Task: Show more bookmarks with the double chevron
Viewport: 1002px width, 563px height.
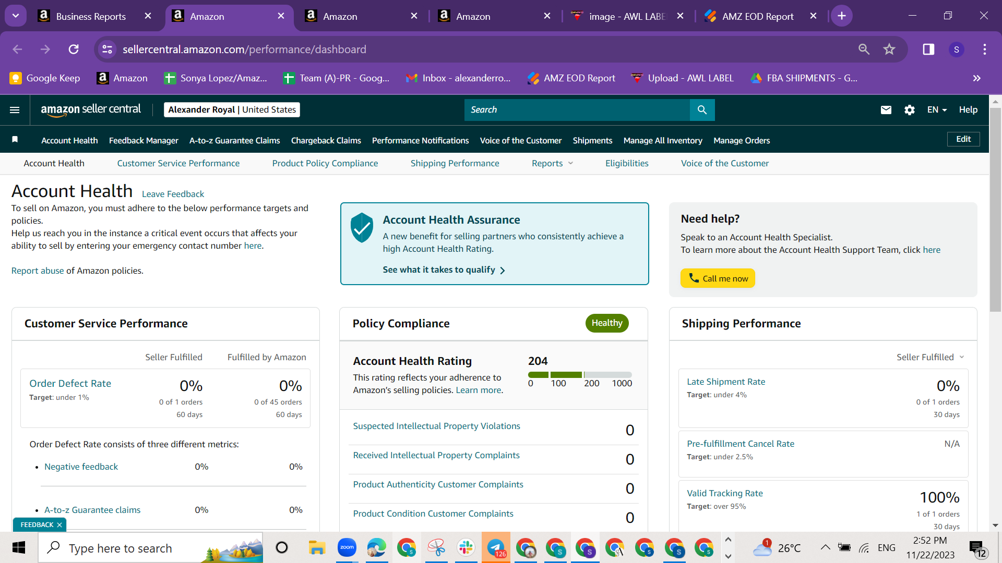Action: (x=976, y=78)
